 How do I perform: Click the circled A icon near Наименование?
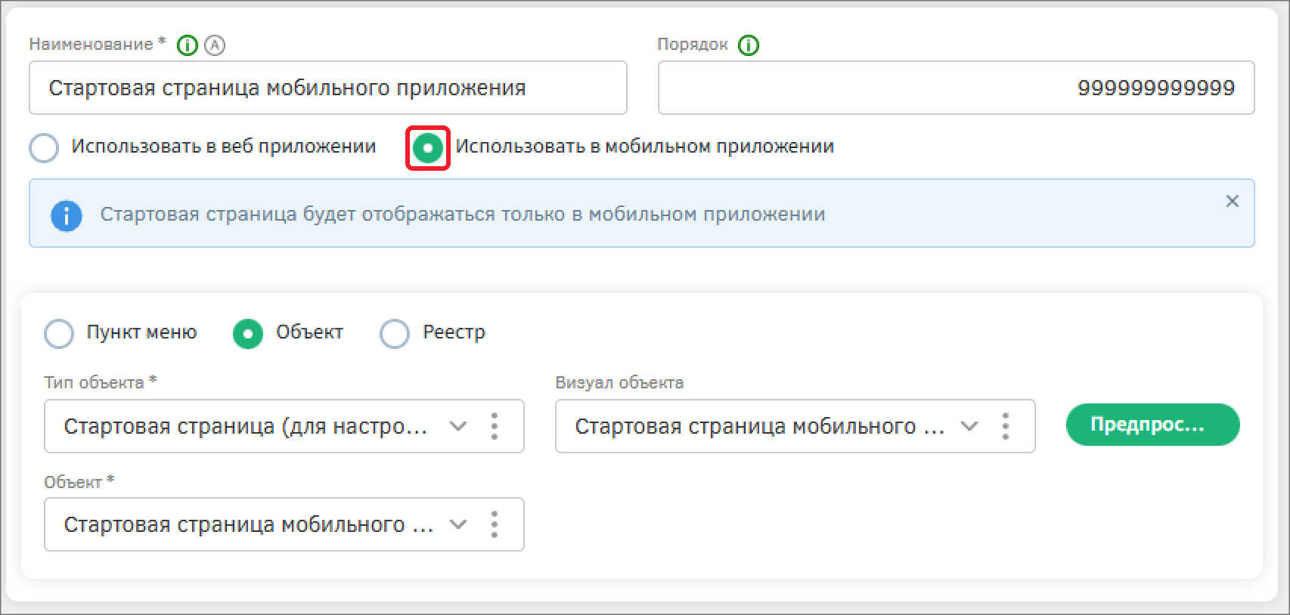click(x=216, y=46)
